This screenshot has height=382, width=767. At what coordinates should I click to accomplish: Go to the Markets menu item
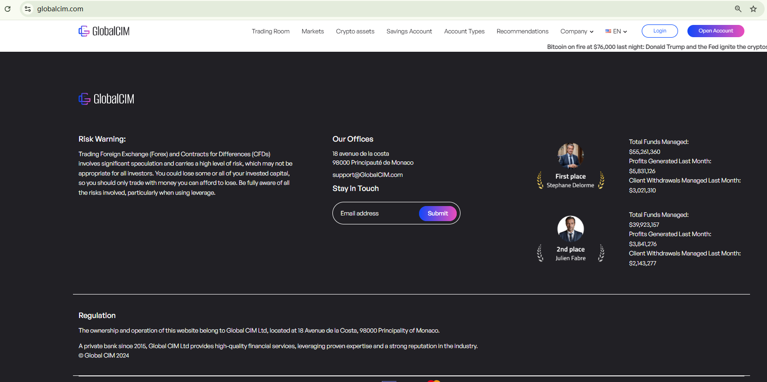[313, 32]
